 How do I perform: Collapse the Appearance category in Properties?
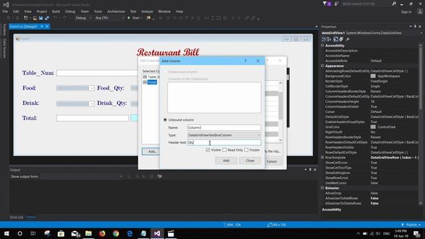[323, 66]
